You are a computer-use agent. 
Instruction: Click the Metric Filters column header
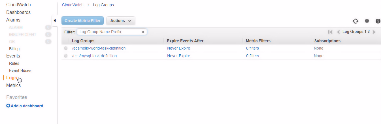tap(258, 41)
